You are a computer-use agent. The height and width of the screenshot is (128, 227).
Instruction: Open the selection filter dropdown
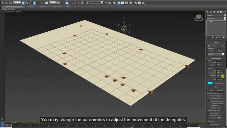(x=17, y=2)
